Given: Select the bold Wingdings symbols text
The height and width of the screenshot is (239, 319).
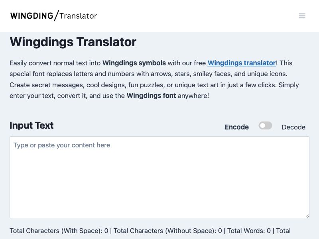Looking at the screenshot, I should click(134, 63).
